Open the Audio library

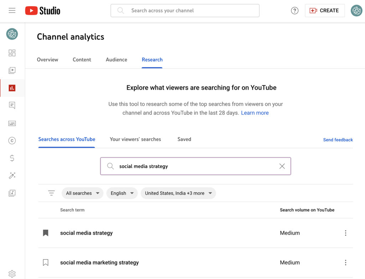point(12,193)
